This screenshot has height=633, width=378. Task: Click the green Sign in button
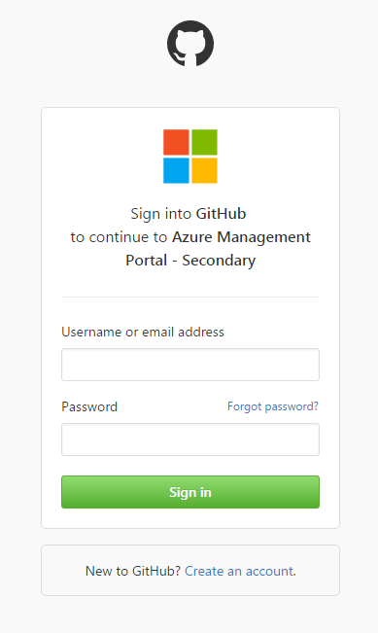point(190,492)
